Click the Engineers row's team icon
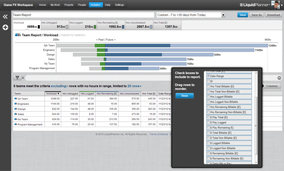The image size is (284, 171). [x=16, y=104]
